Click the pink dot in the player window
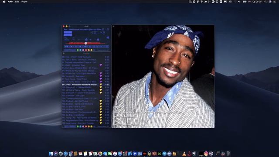Image resolution: width=279 pixels, height=157 pixels. click(x=83, y=50)
